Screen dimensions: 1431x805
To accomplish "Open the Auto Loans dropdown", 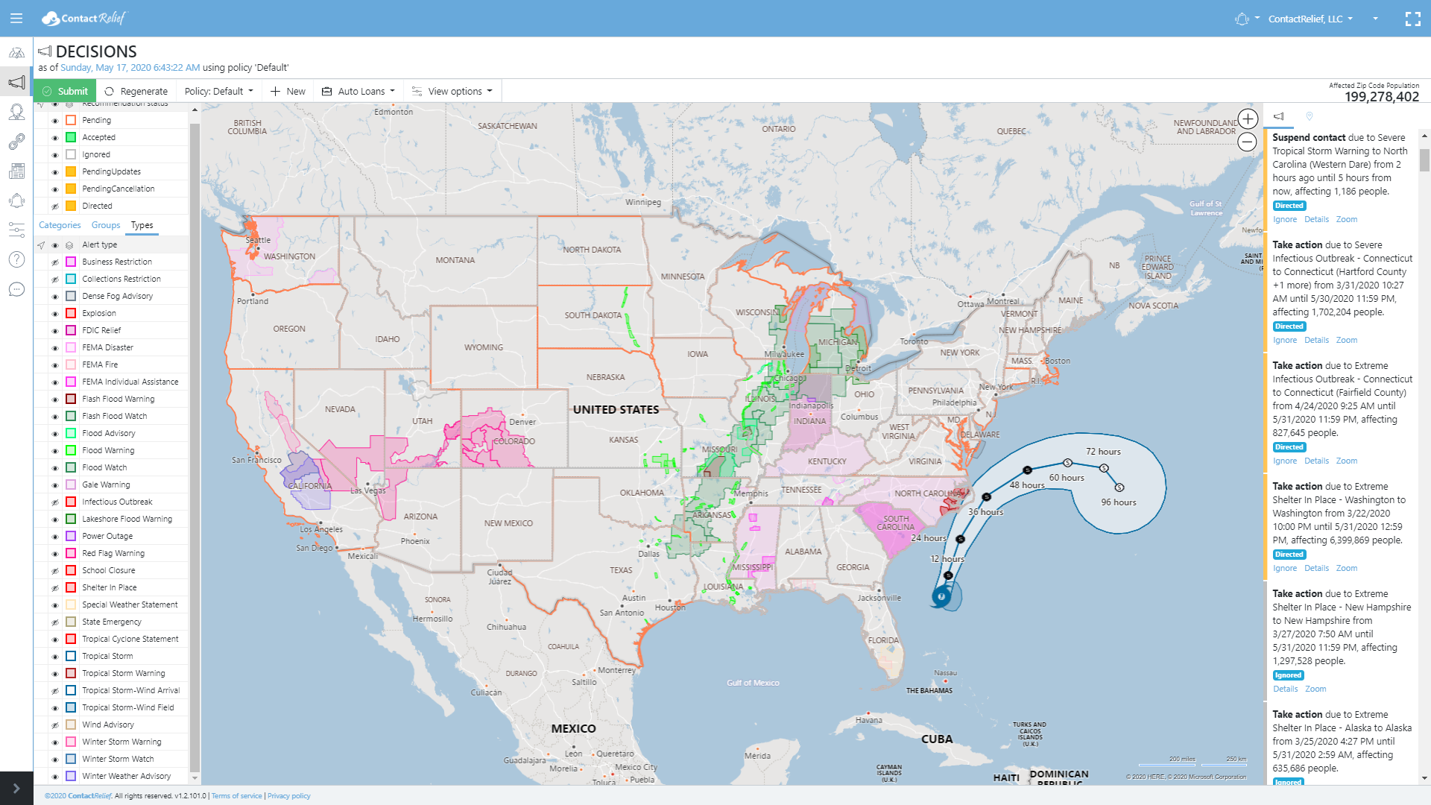I will (358, 91).
